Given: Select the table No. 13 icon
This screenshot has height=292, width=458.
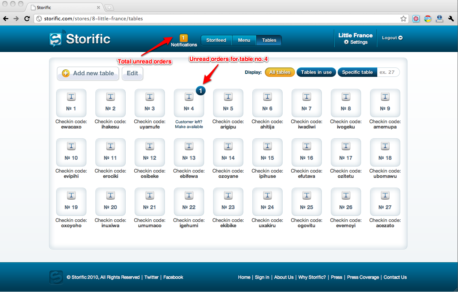Looking at the screenshot, I should click(x=189, y=152).
